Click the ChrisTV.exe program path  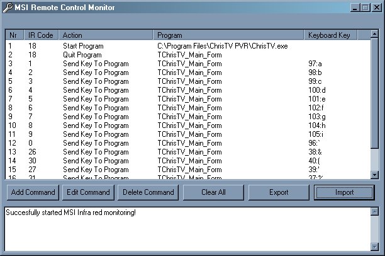(x=223, y=46)
